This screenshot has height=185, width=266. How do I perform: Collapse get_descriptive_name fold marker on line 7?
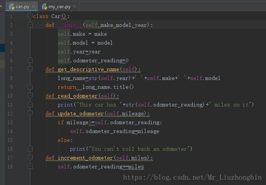pos(30,69)
